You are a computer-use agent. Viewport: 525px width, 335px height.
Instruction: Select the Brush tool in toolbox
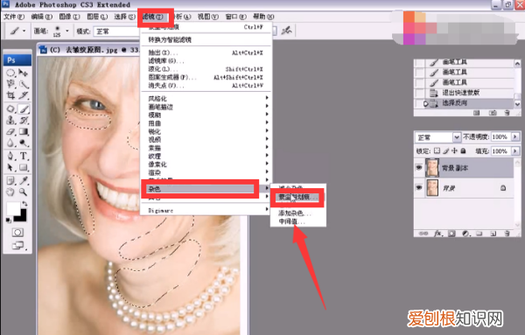tap(24, 109)
